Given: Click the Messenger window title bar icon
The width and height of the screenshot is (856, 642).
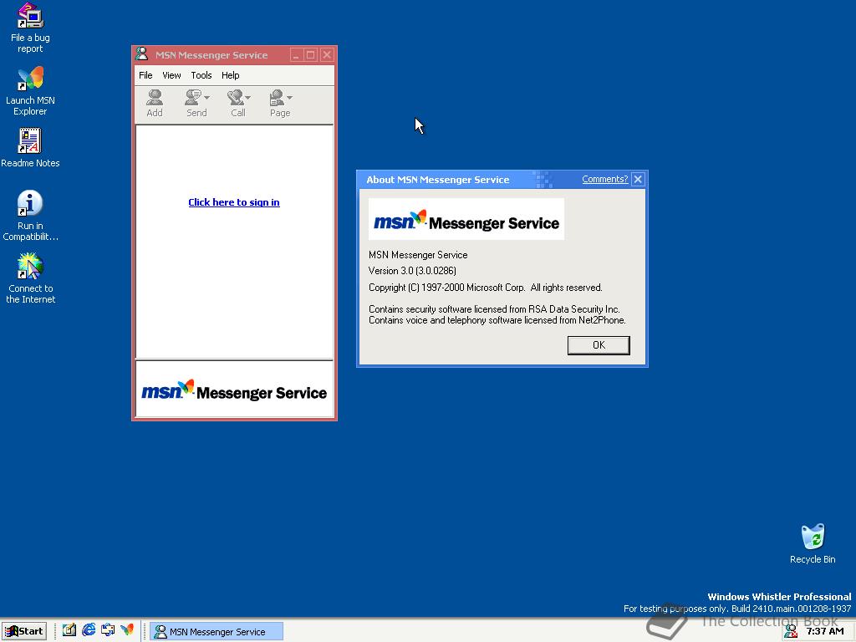Looking at the screenshot, I should point(142,54).
